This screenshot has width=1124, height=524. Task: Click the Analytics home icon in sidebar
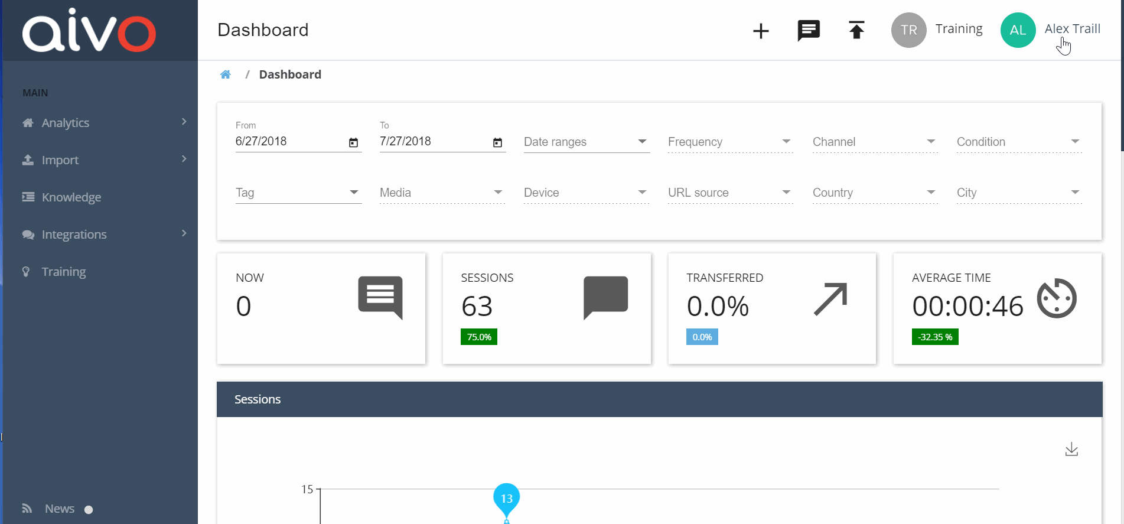[x=28, y=123]
